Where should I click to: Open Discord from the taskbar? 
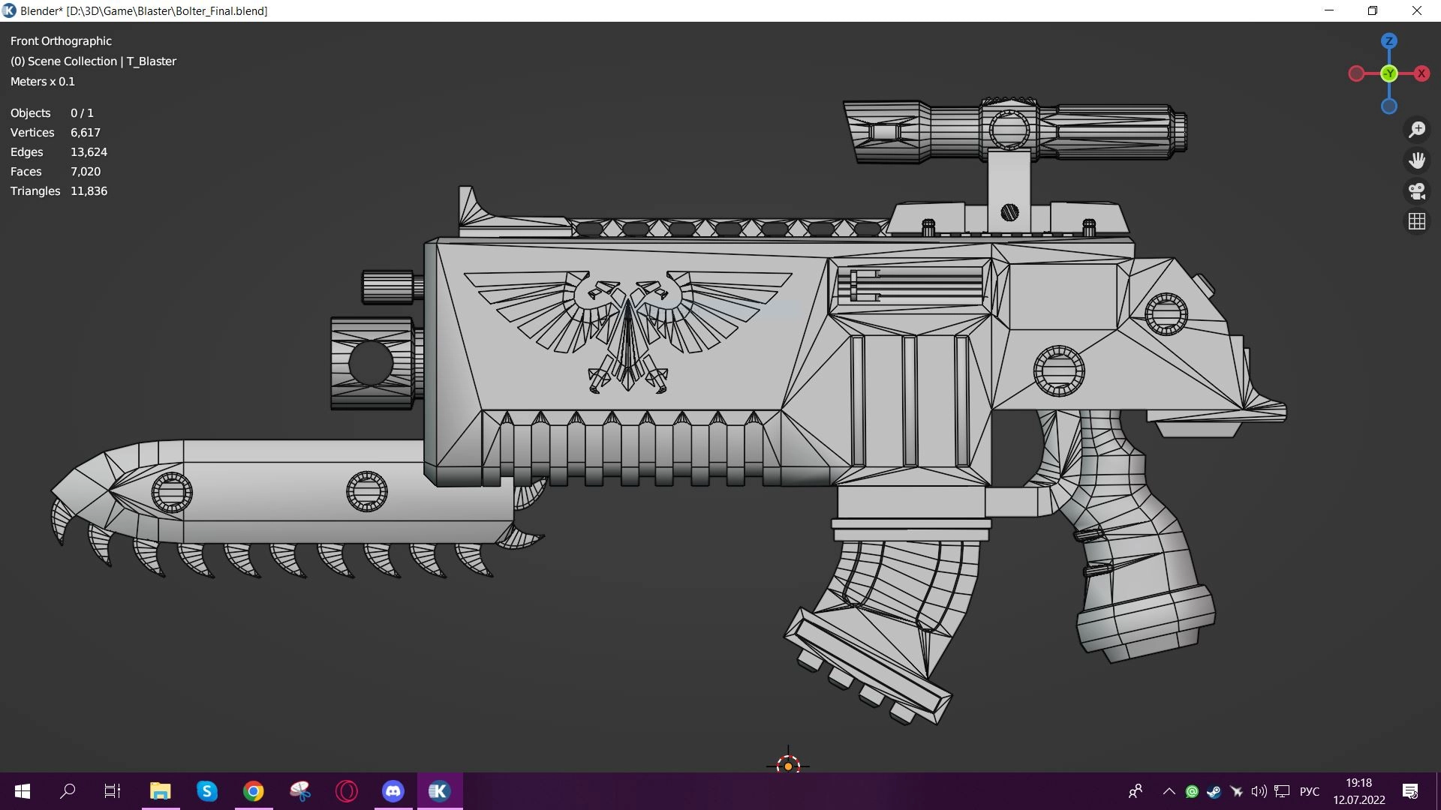(393, 791)
